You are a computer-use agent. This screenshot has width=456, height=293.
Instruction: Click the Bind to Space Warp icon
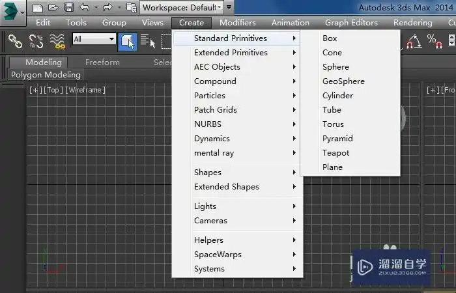coord(57,41)
